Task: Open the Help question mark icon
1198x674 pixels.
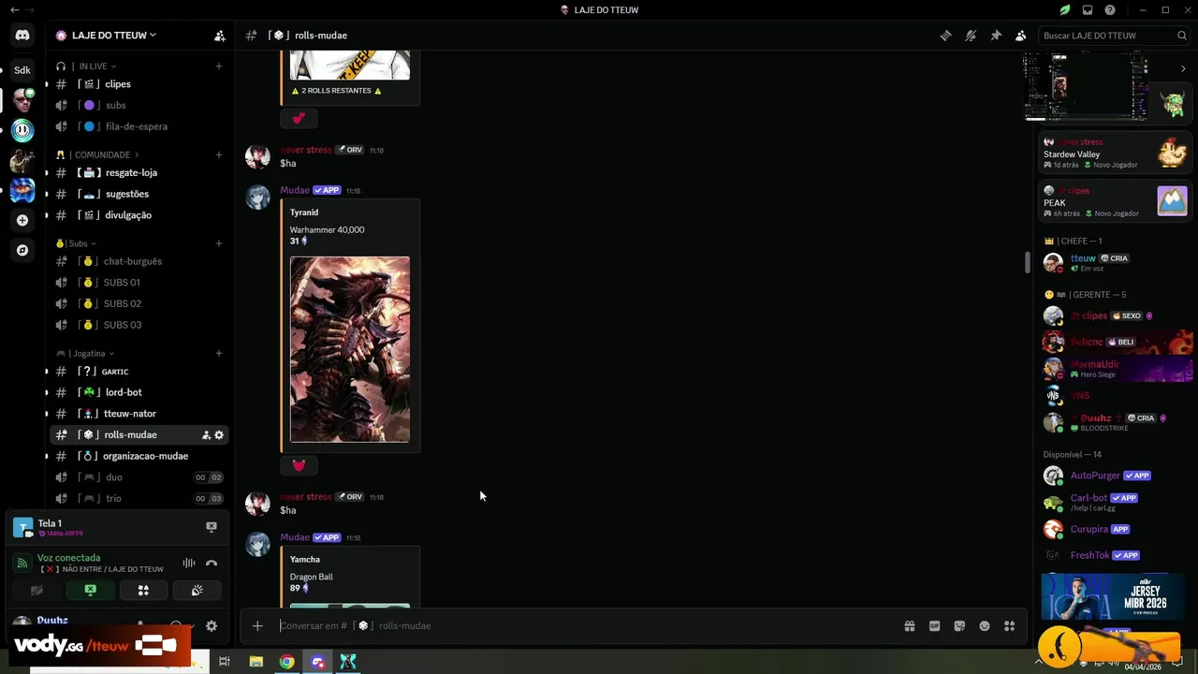Action: pyautogui.click(x=1110, y=10)
